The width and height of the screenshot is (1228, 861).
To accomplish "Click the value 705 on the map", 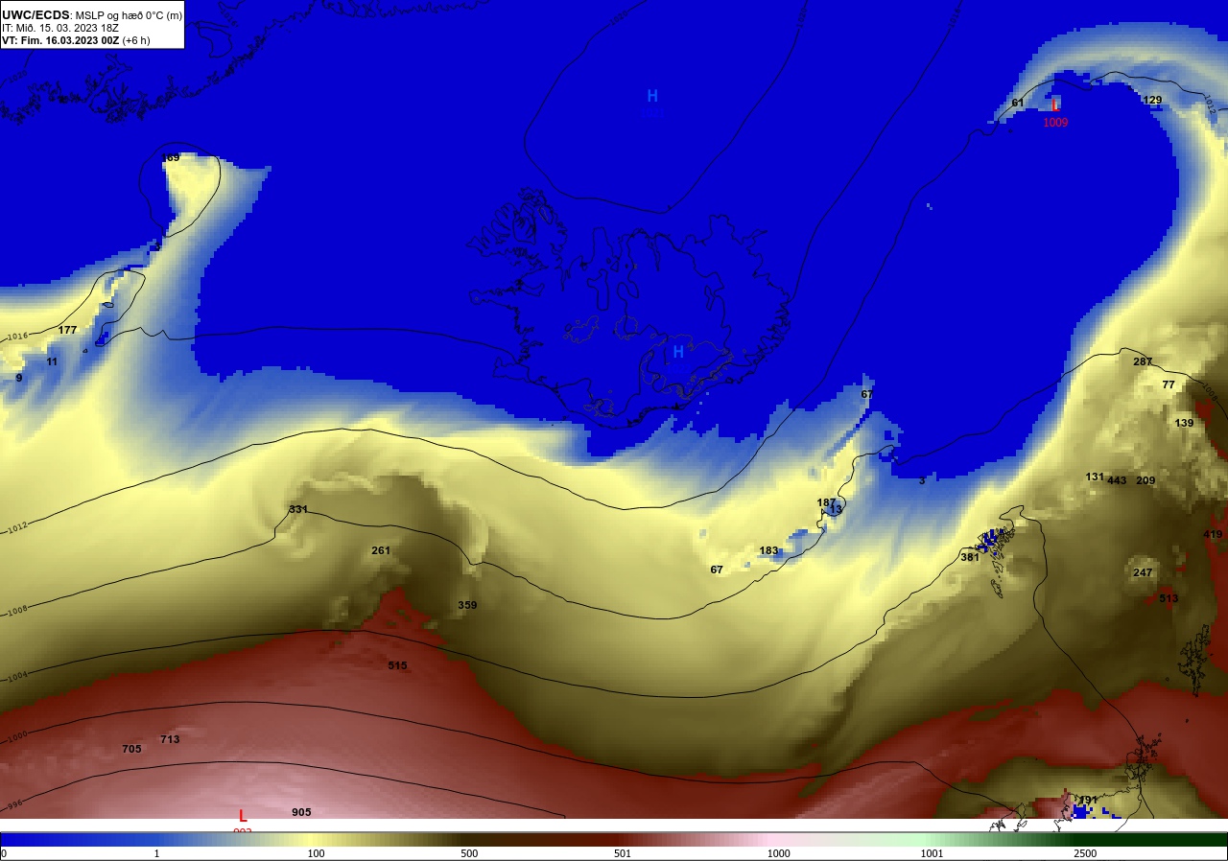I will coord(132,749).
